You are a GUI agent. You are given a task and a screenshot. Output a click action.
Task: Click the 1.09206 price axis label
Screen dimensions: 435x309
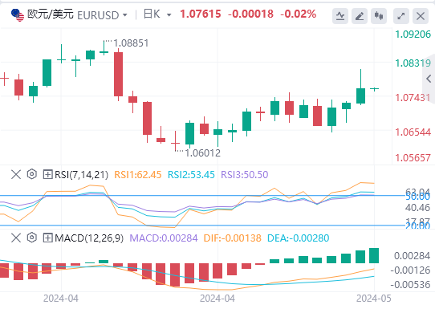coord(413,35)
